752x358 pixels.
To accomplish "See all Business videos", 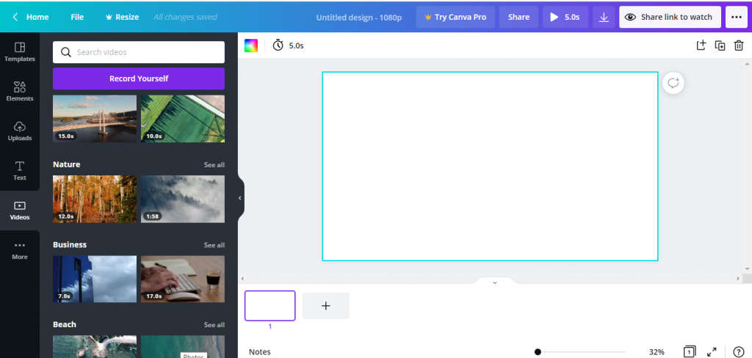I will (214, 245).
